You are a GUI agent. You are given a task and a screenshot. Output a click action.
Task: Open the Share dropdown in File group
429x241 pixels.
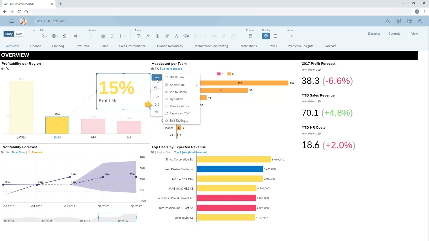[x=77, y=36]
